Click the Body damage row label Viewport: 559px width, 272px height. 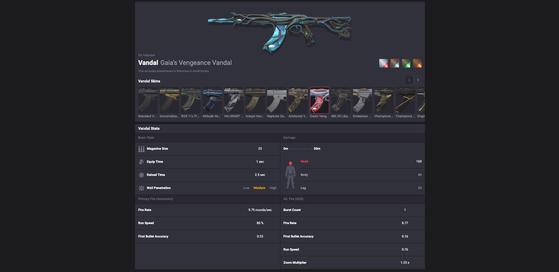tap(304, 175)
